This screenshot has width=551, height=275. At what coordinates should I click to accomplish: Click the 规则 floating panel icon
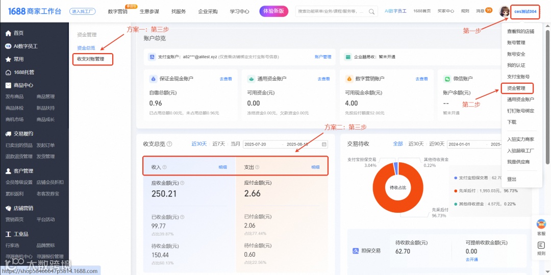pyautogui.click(x=541, y=245)
